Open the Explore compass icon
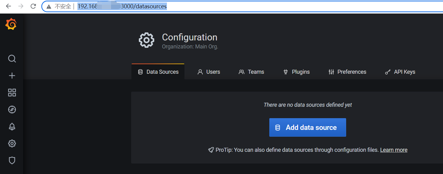Screen dimensions: 443x174 coord(12,110)
